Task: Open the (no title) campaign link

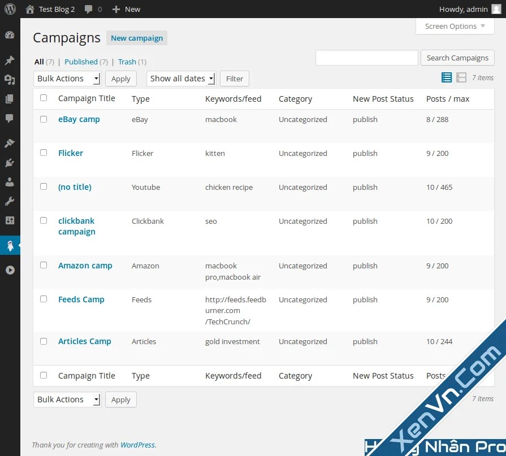Action: [x=75, y=187]
